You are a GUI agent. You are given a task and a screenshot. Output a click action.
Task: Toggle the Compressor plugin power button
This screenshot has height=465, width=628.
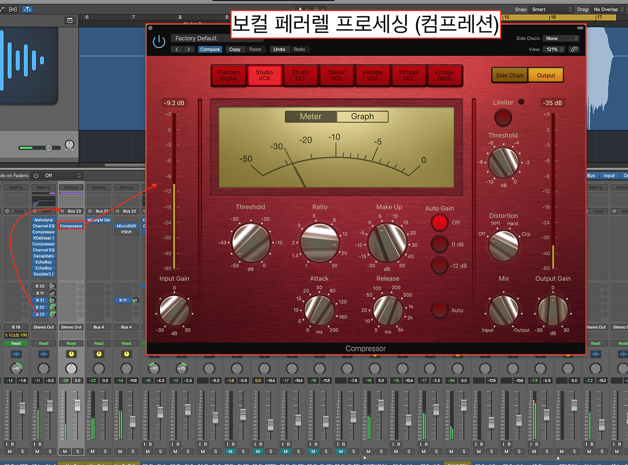coord(159,42)
